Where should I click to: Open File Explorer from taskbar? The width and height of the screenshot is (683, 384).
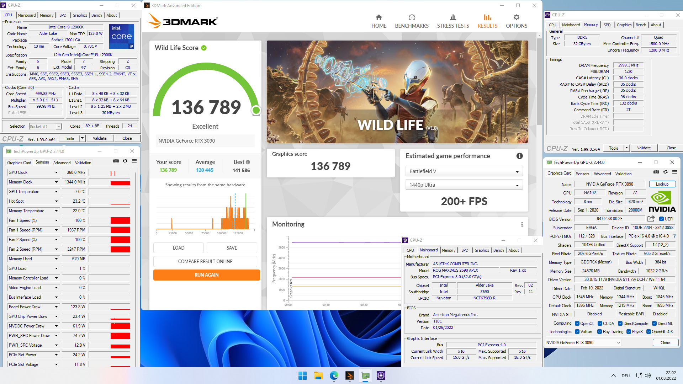tap(318, 375)
